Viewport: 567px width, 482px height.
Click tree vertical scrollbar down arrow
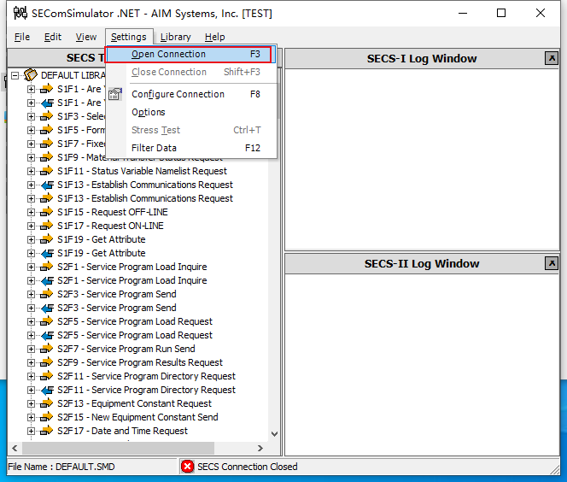click(274, 434)
